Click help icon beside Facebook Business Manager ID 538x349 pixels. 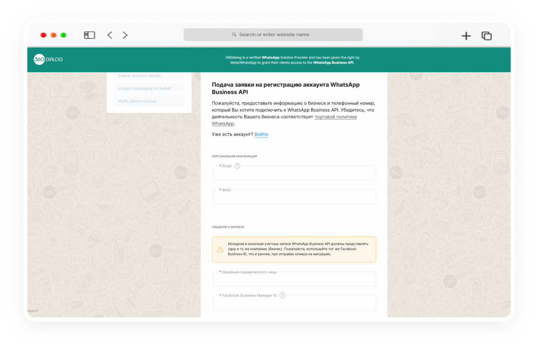282,296
